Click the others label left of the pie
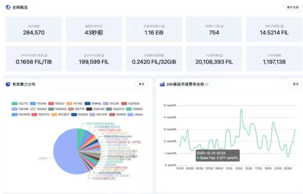Image resolution: width=303 pixels, height=194 pixels. click(x=43, y=158)
